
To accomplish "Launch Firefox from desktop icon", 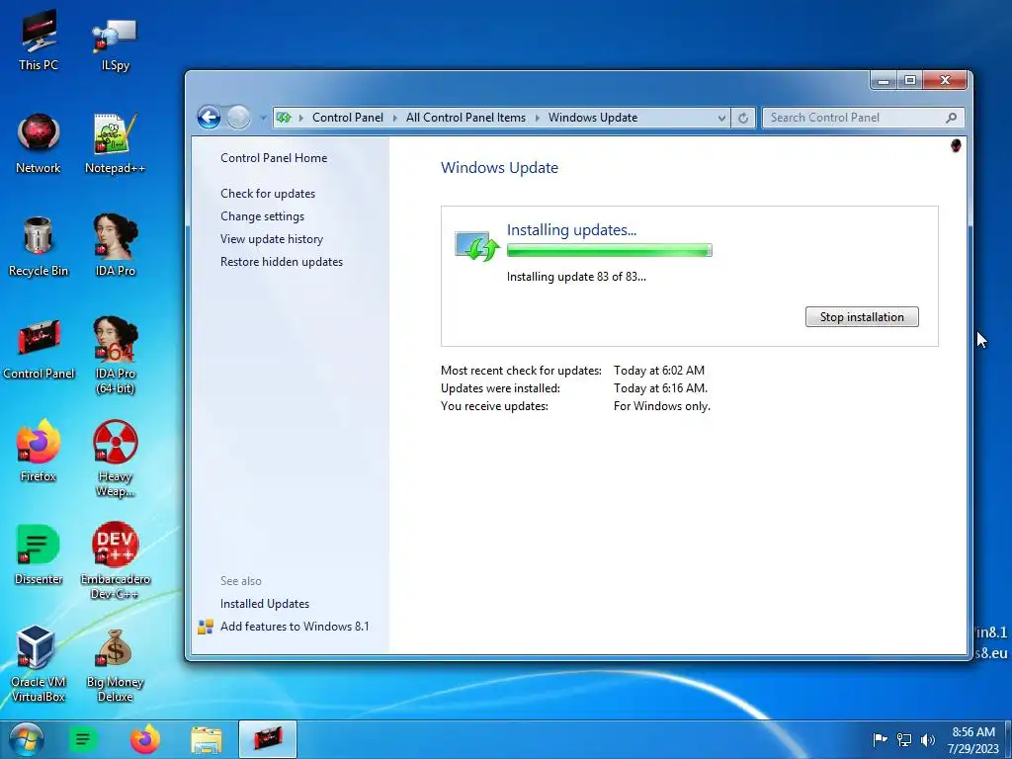I will (39, 452).
